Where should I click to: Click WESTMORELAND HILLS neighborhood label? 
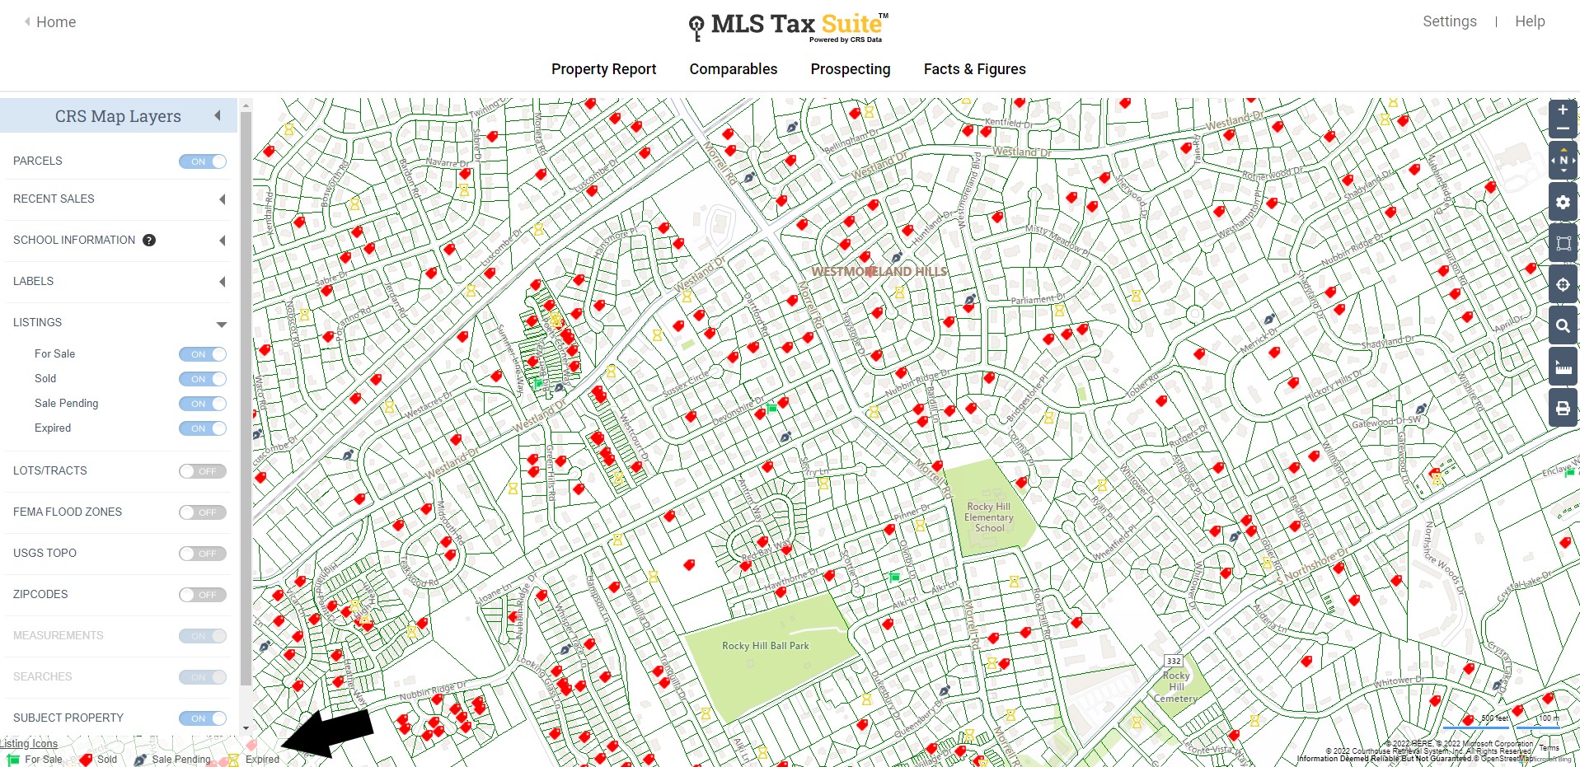[x=879, y=271]
